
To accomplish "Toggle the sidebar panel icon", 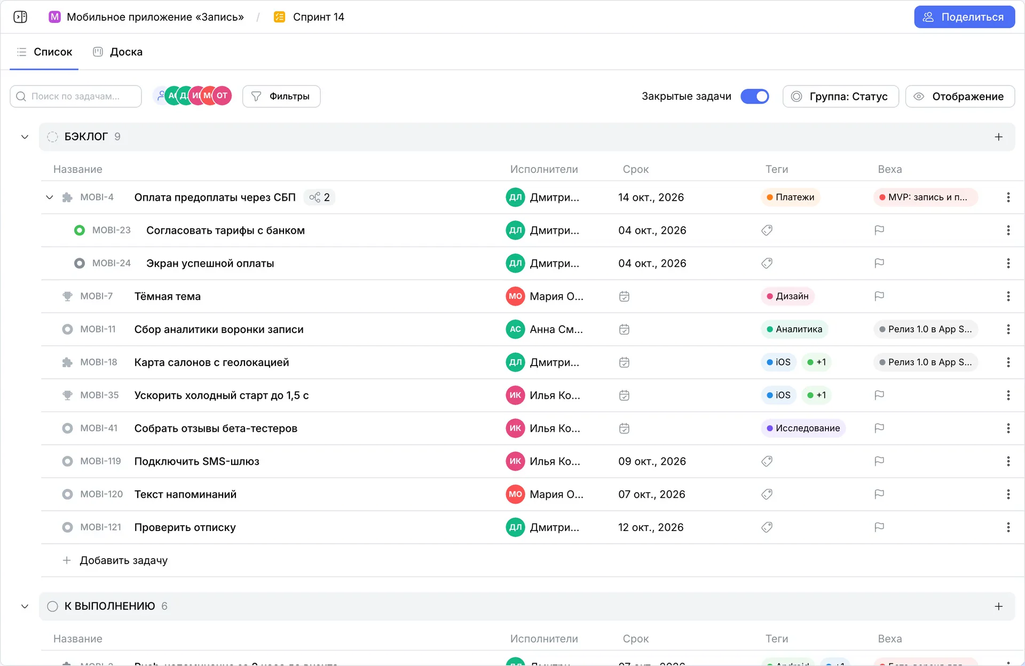I will 20,17.
